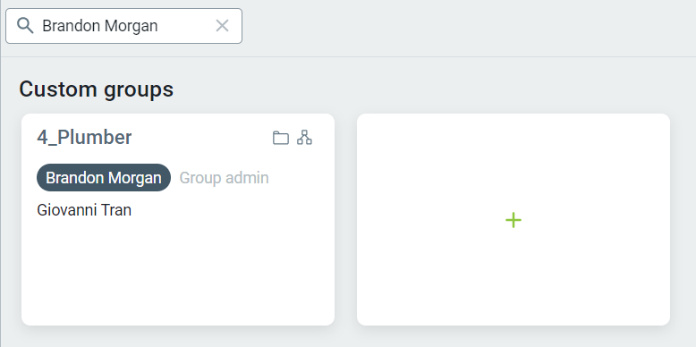
Task: Click the Custom groups heading
Action: (x=97, y=89)
